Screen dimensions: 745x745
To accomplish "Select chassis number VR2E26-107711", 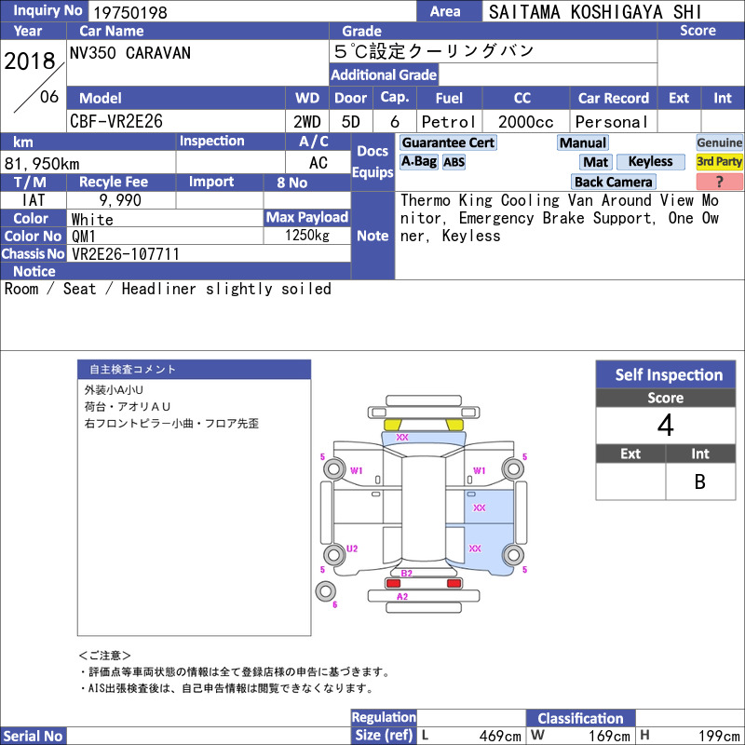I will [126, 254].
